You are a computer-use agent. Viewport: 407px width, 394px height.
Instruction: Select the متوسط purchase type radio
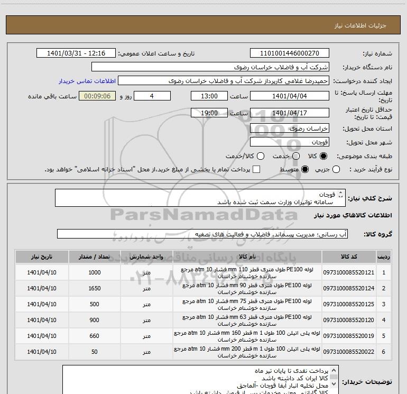(305, 169)
